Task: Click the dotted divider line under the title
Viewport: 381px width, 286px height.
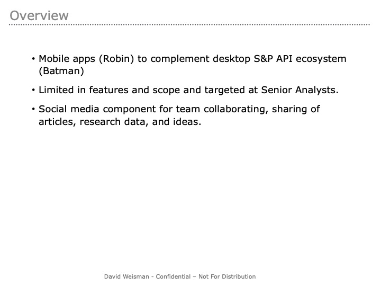Action: (189, 25)
